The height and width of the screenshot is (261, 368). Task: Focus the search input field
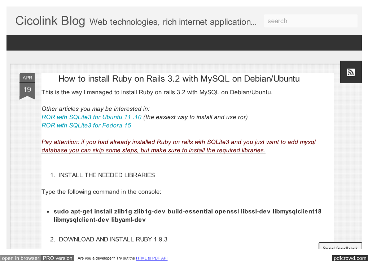click(x=310, y=21)
